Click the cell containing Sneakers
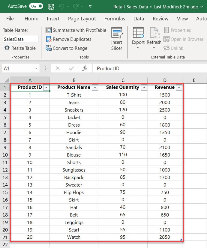The image size is (207, 248). pyautogui.click(x=74, y=110)
